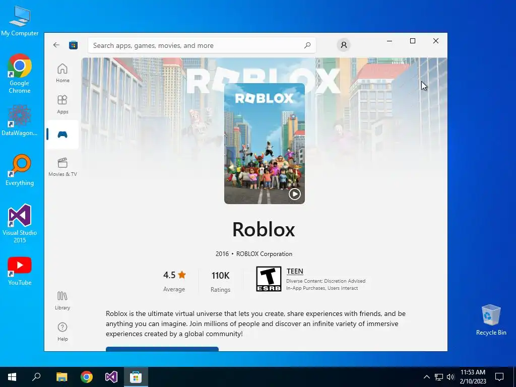Screen dimensions: 516x387
Task: Open Visual Studio from the taskbar
Action: [111, 377]
